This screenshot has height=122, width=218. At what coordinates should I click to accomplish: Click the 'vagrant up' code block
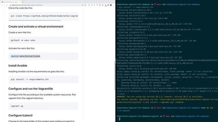tap(43, 106)
